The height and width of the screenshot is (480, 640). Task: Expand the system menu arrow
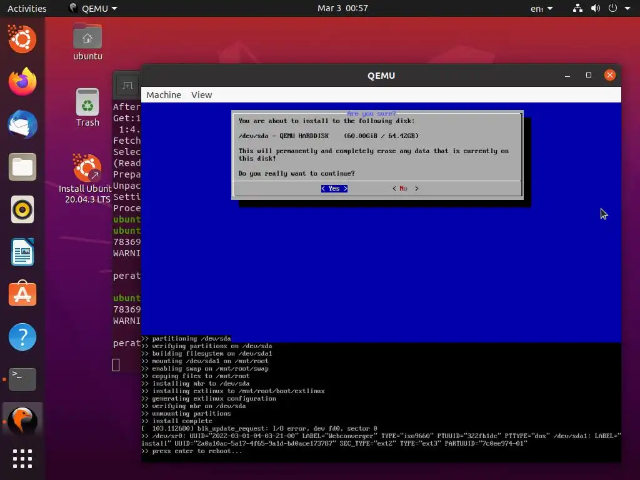pyautogui.click(x=627, y=8)
